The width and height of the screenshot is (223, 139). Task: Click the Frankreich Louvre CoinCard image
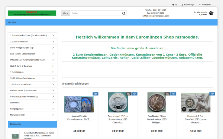pyautogui.click(x=196, y=103)
